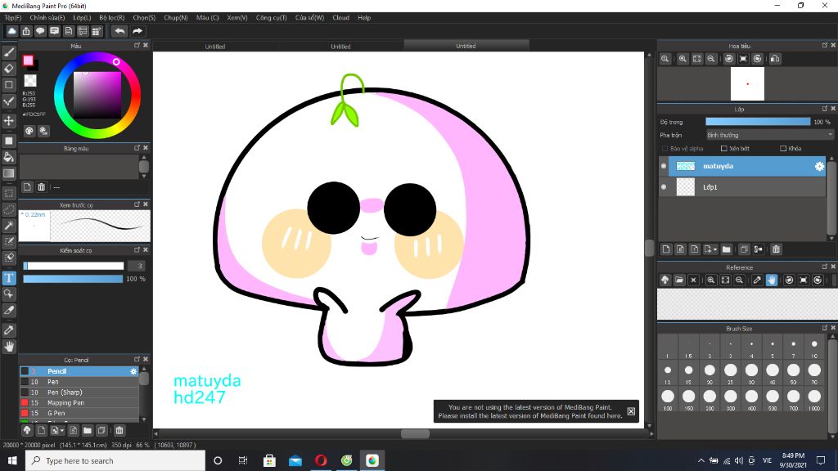Enable the Xén bớt checkbox
Screen dimensions: 838x471
coord(723,149)
